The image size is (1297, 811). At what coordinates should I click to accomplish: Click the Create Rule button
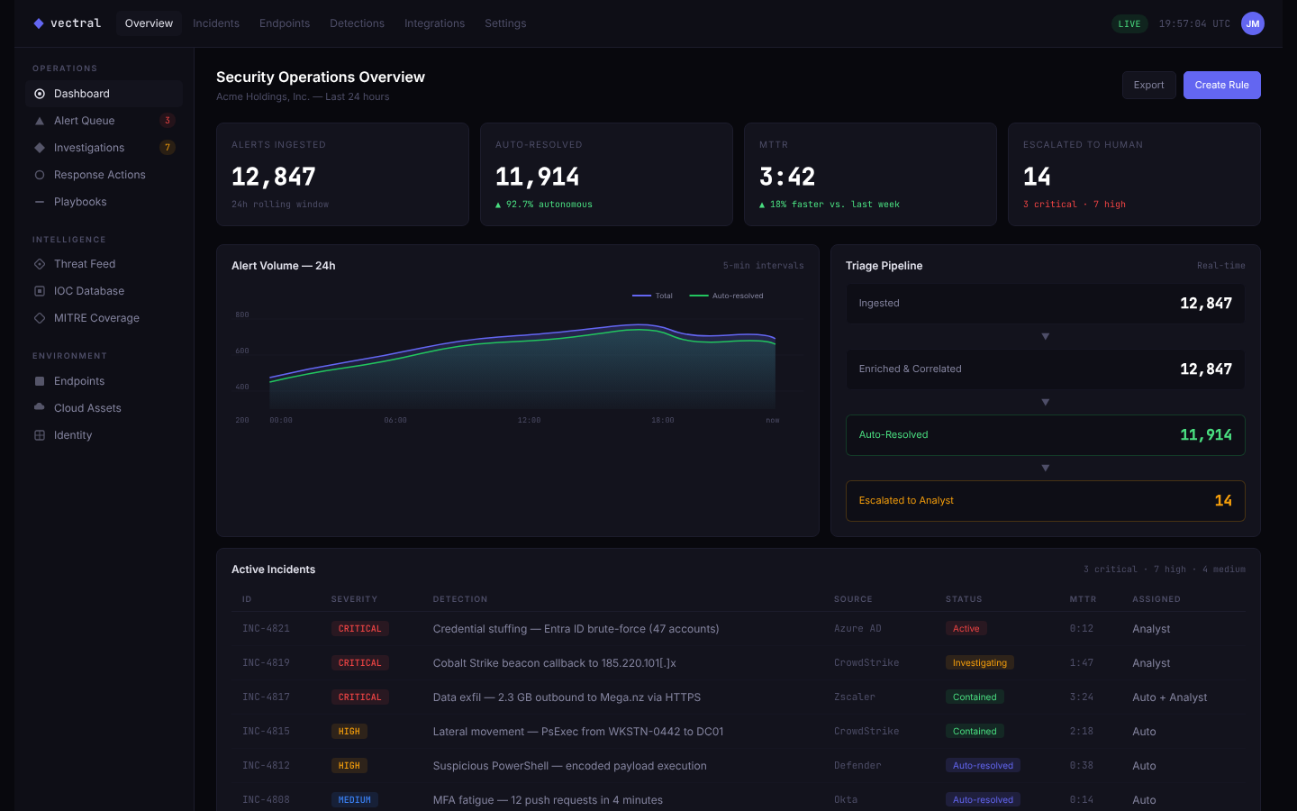click(1222, 85)
